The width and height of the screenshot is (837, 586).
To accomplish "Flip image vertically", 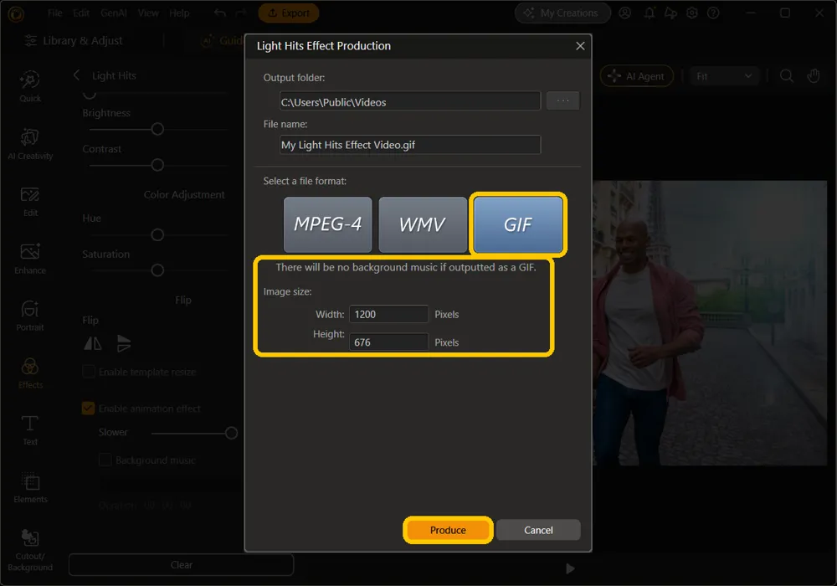I will [x=123, y=343].
